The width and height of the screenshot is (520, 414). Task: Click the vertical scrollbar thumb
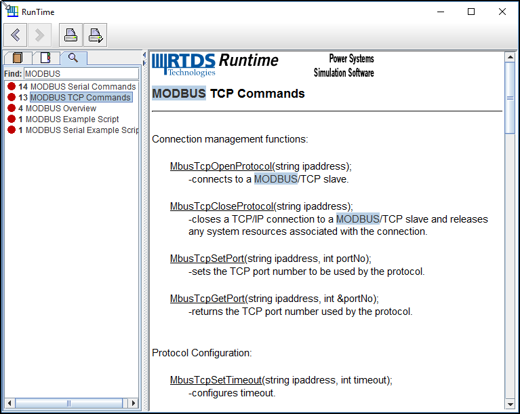(510, 98)
